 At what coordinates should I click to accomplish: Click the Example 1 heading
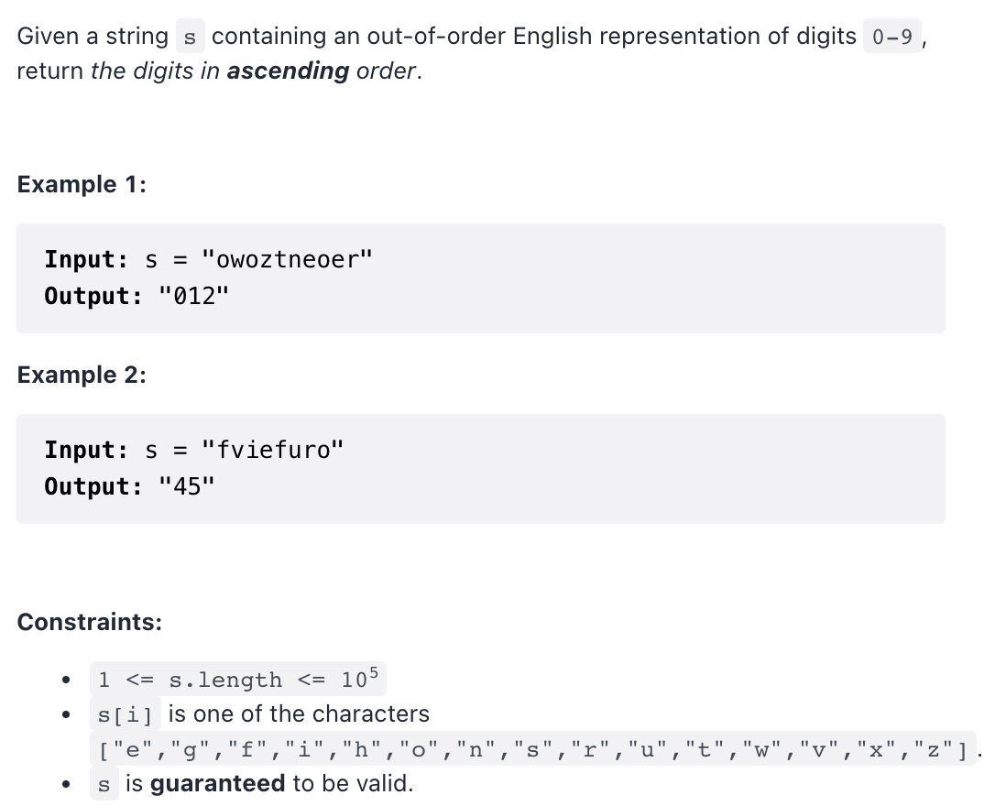coord(81,185)
